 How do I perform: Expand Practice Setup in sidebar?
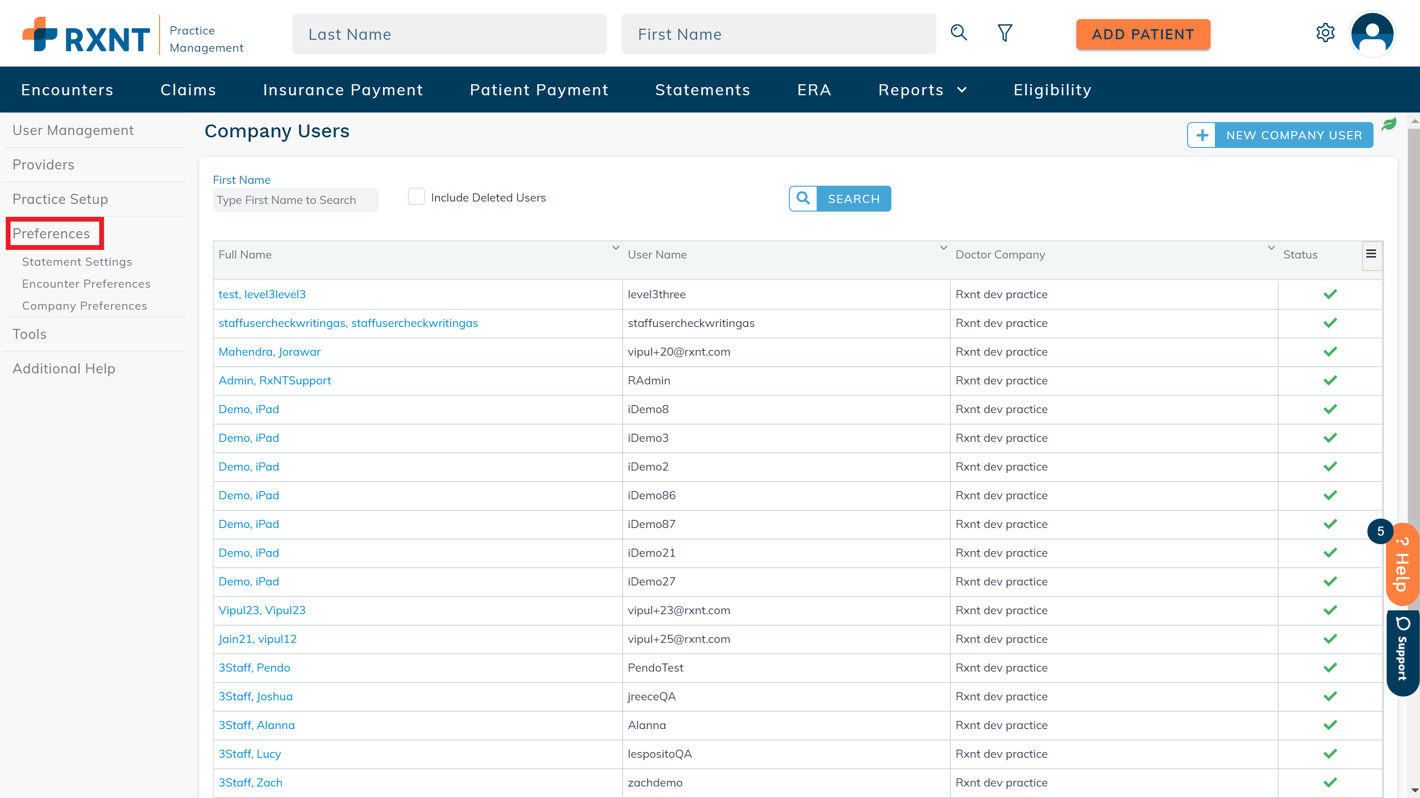60,199
